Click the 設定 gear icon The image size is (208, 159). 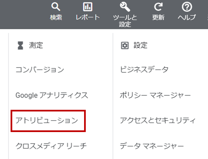tap(125, 45)
